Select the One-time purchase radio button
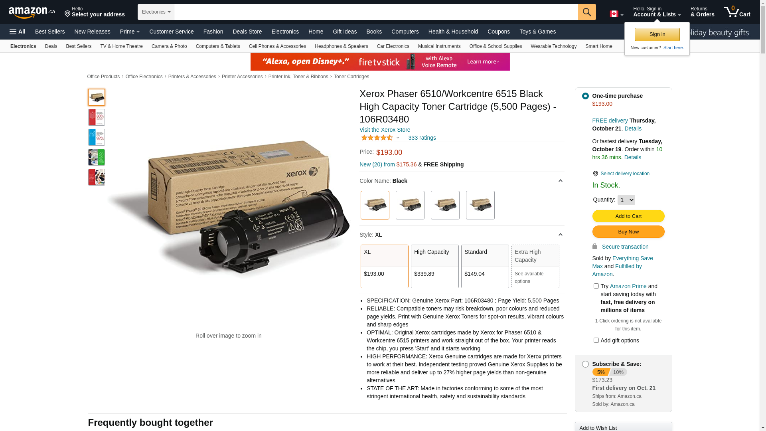766x431 pixels. (585, 96)
